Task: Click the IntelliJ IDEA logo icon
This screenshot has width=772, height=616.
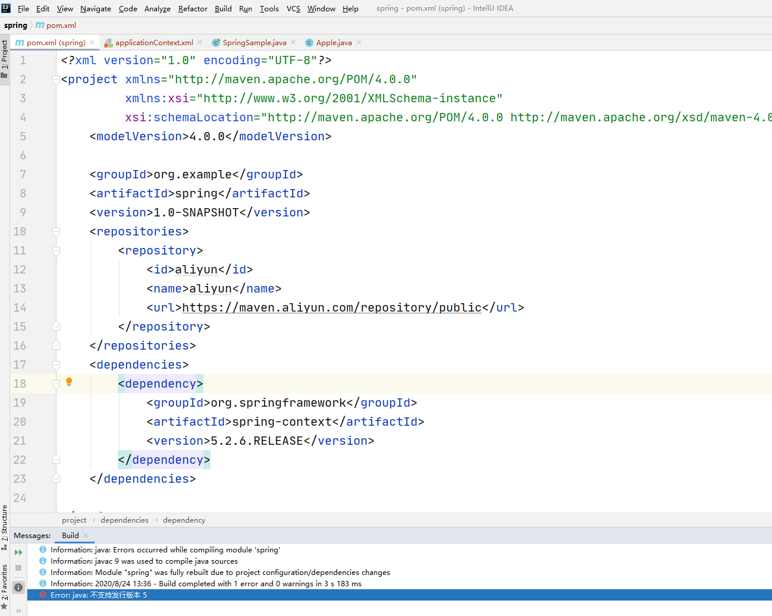Action: pos(6,8)
